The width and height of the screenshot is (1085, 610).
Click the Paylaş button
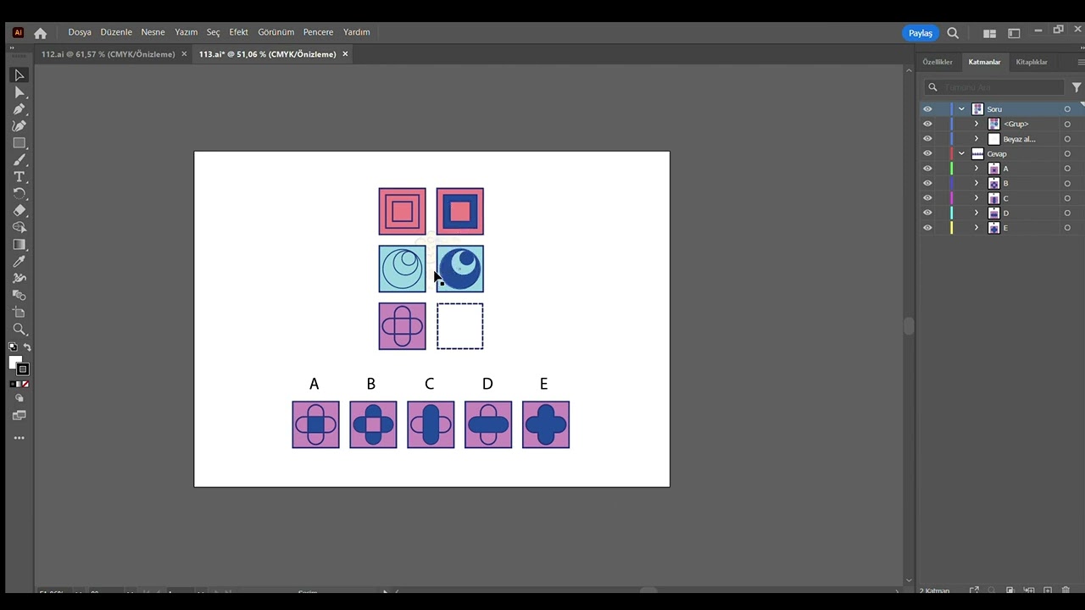pyautogui.click(x=921, y=33)
